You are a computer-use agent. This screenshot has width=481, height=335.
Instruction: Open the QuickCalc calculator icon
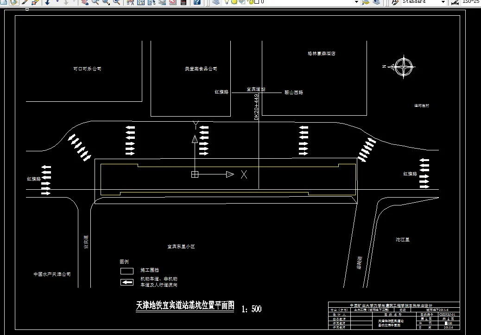point(184,2)
